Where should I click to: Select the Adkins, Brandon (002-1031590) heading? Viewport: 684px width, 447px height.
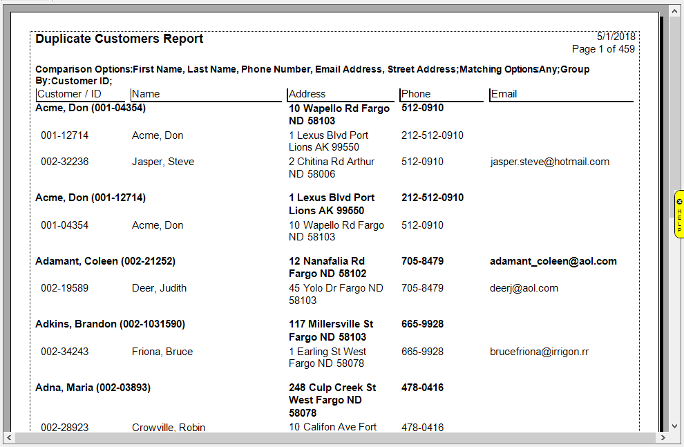point(110,324)
